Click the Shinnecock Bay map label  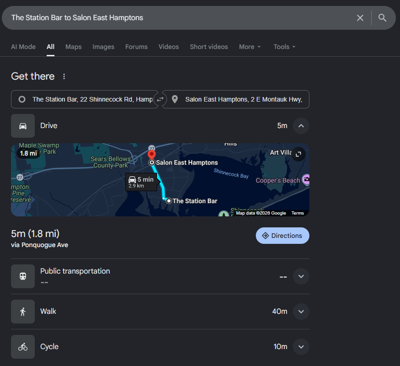point(231,173)
